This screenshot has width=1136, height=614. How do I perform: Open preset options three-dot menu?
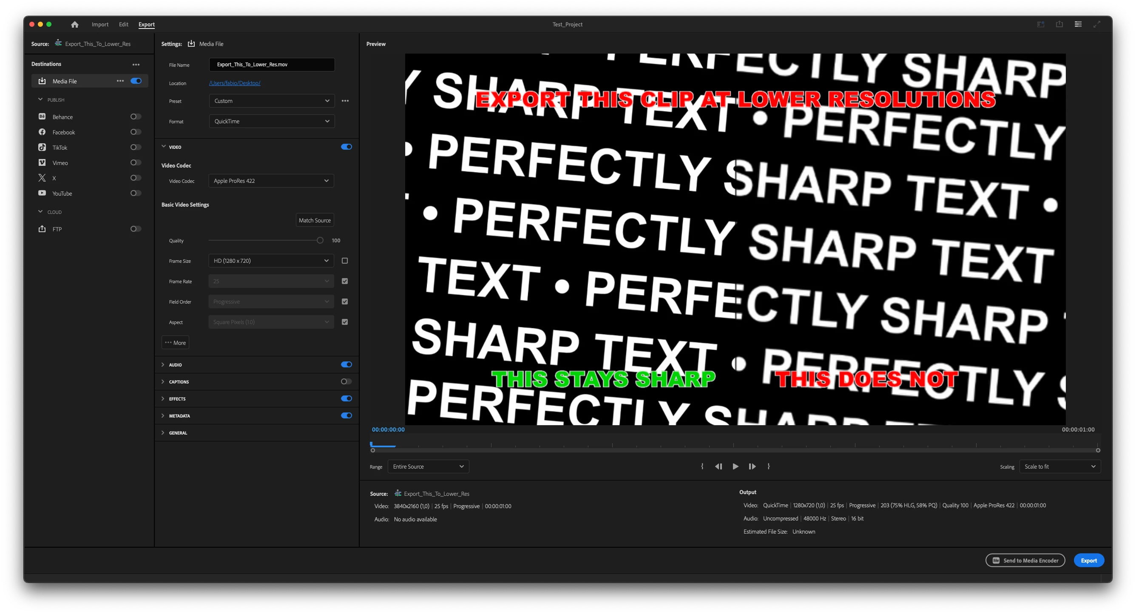345,101
